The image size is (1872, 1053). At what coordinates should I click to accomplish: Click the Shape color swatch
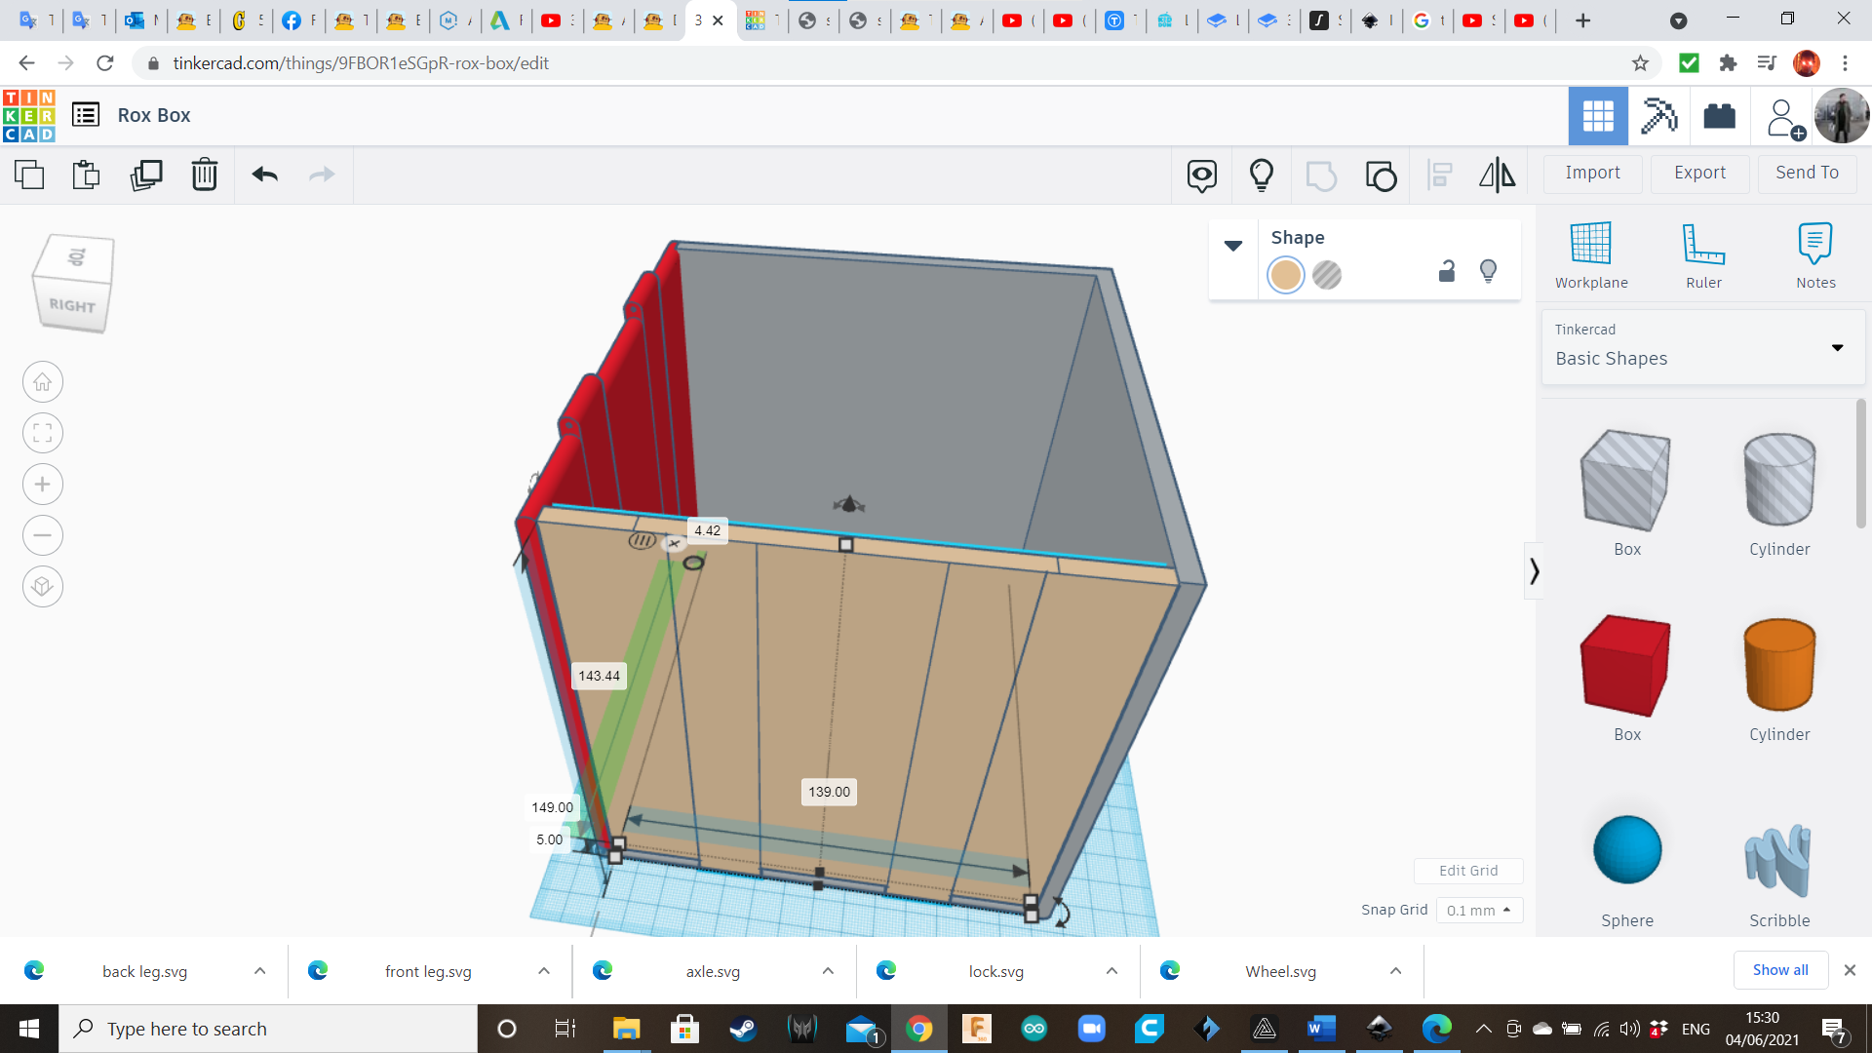[1285, 275]
